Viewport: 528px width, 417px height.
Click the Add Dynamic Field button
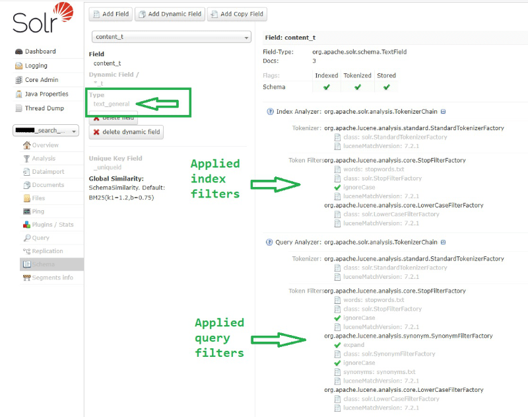pyautogui.click(x=170, y=14)
